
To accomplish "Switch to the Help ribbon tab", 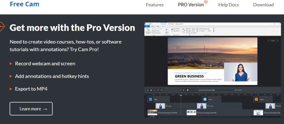I will pos(158,26).
